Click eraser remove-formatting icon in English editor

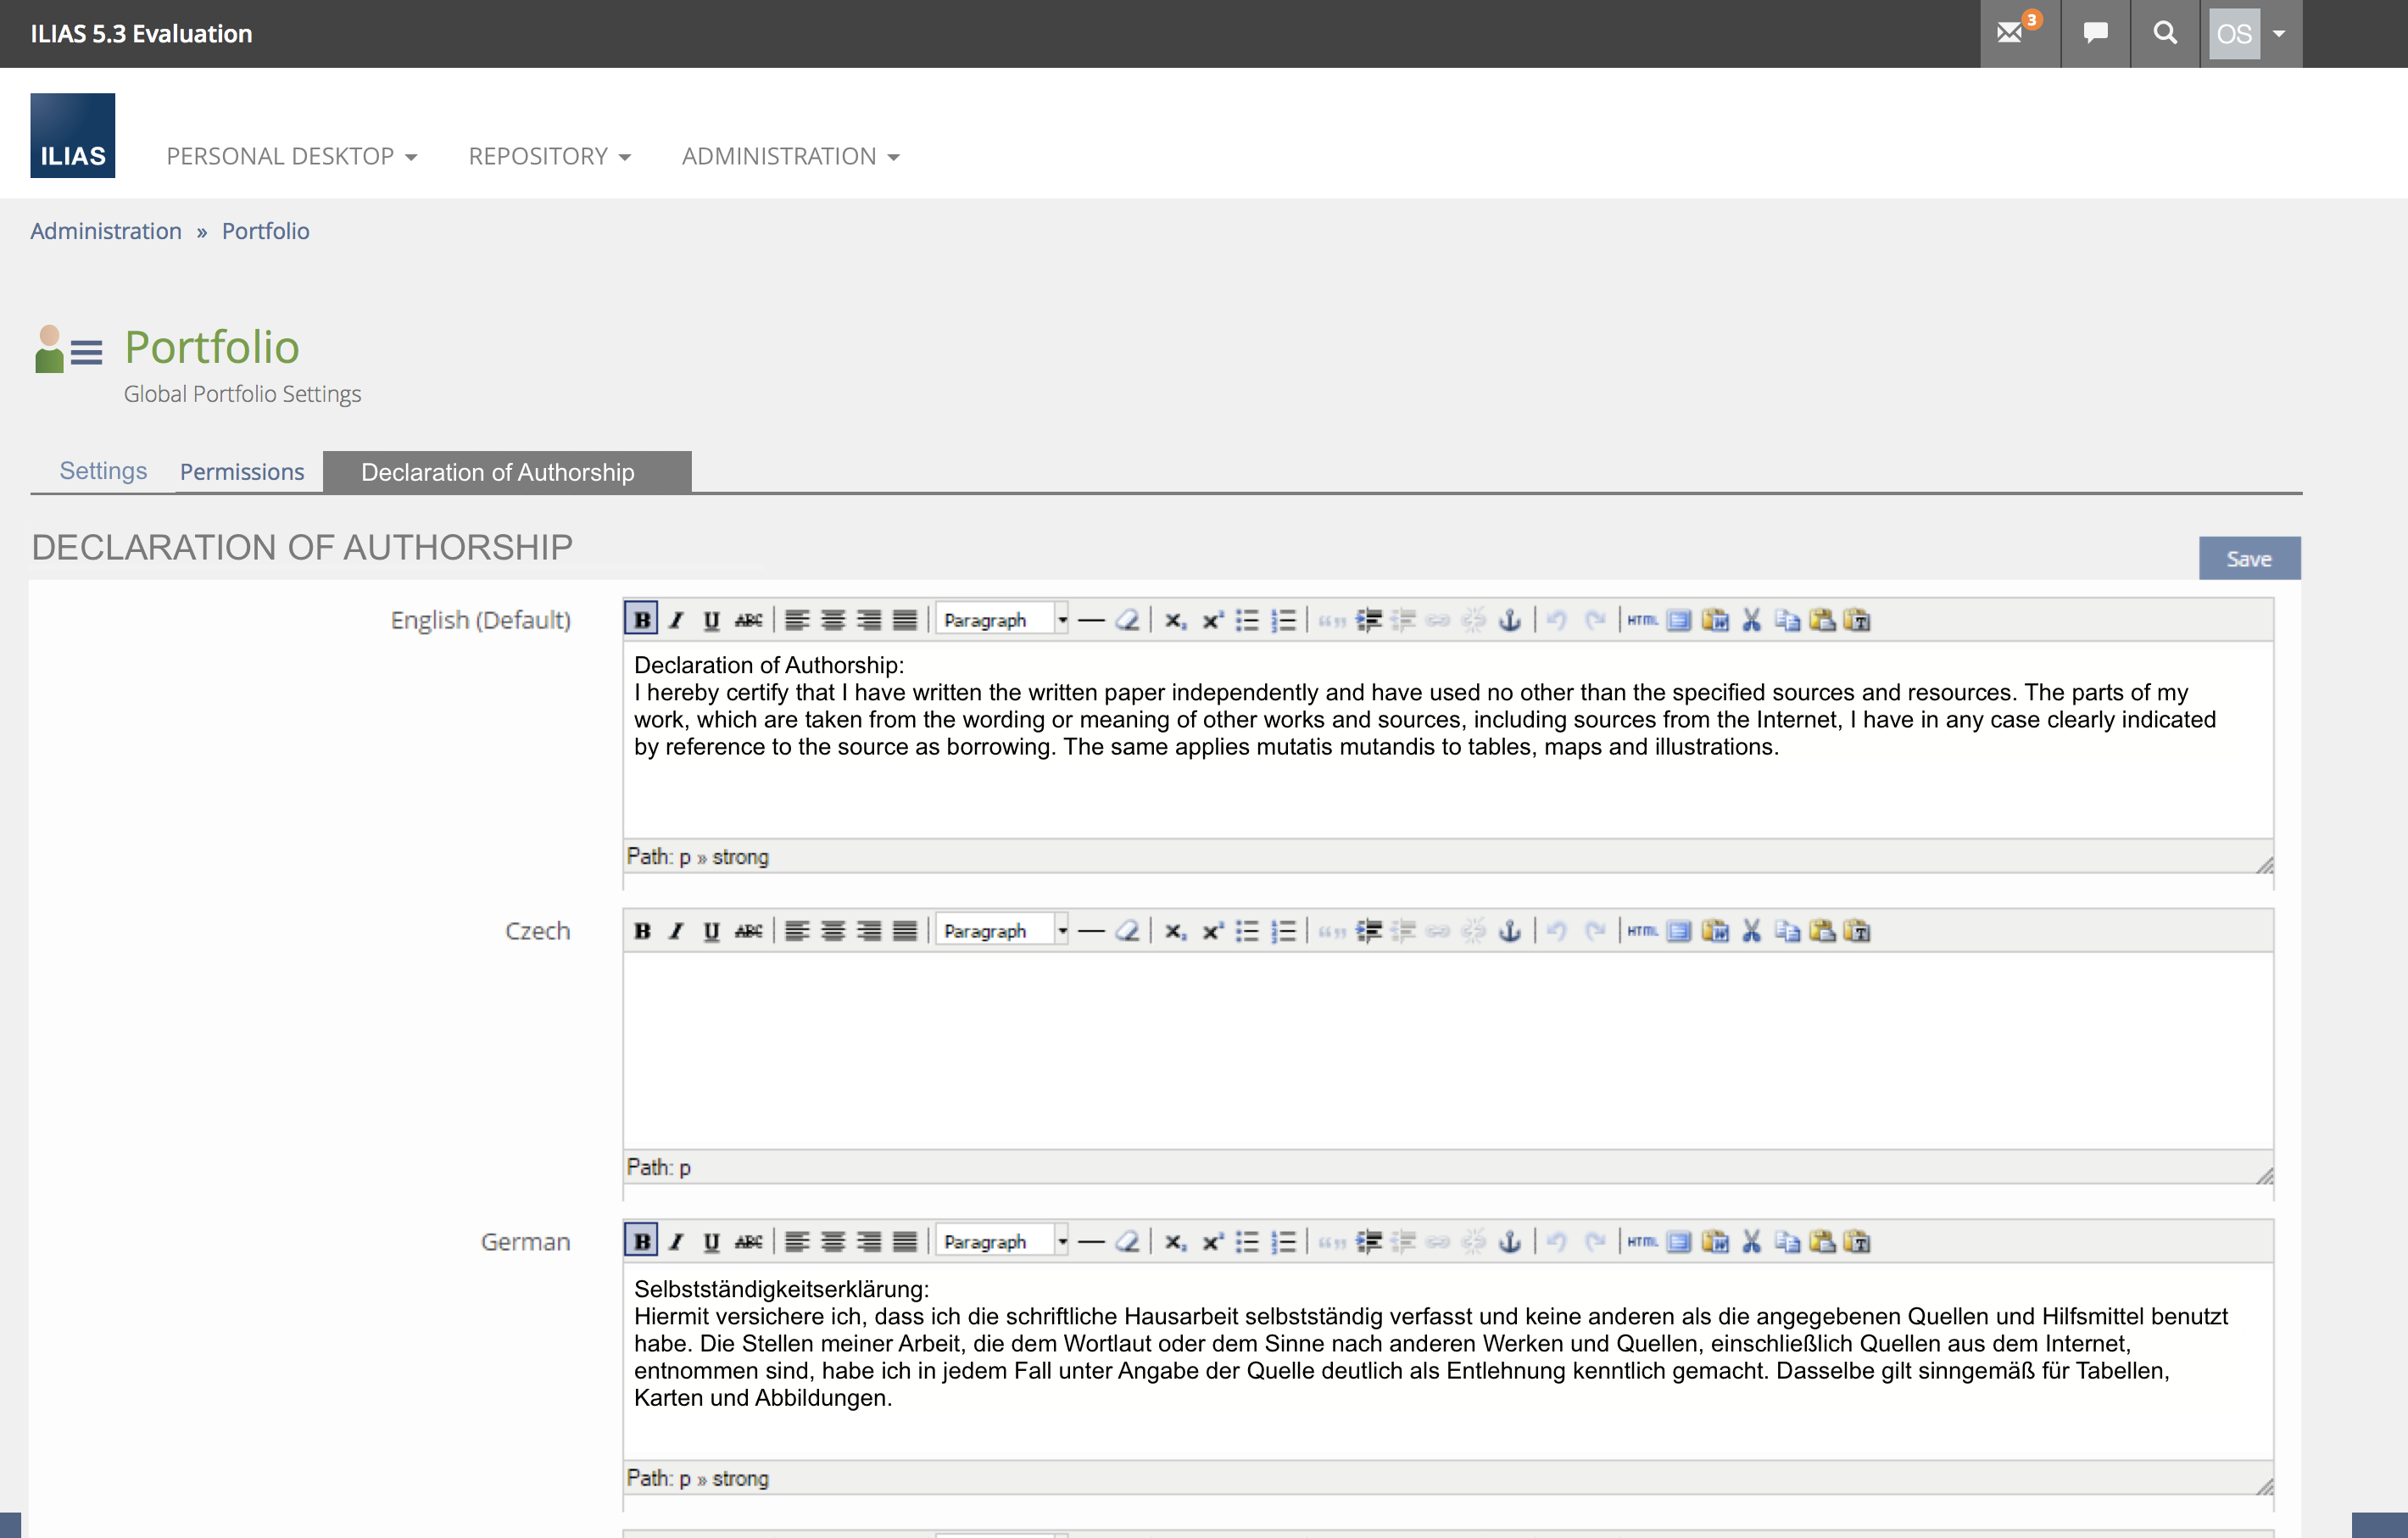click(x=1127, y=620)
